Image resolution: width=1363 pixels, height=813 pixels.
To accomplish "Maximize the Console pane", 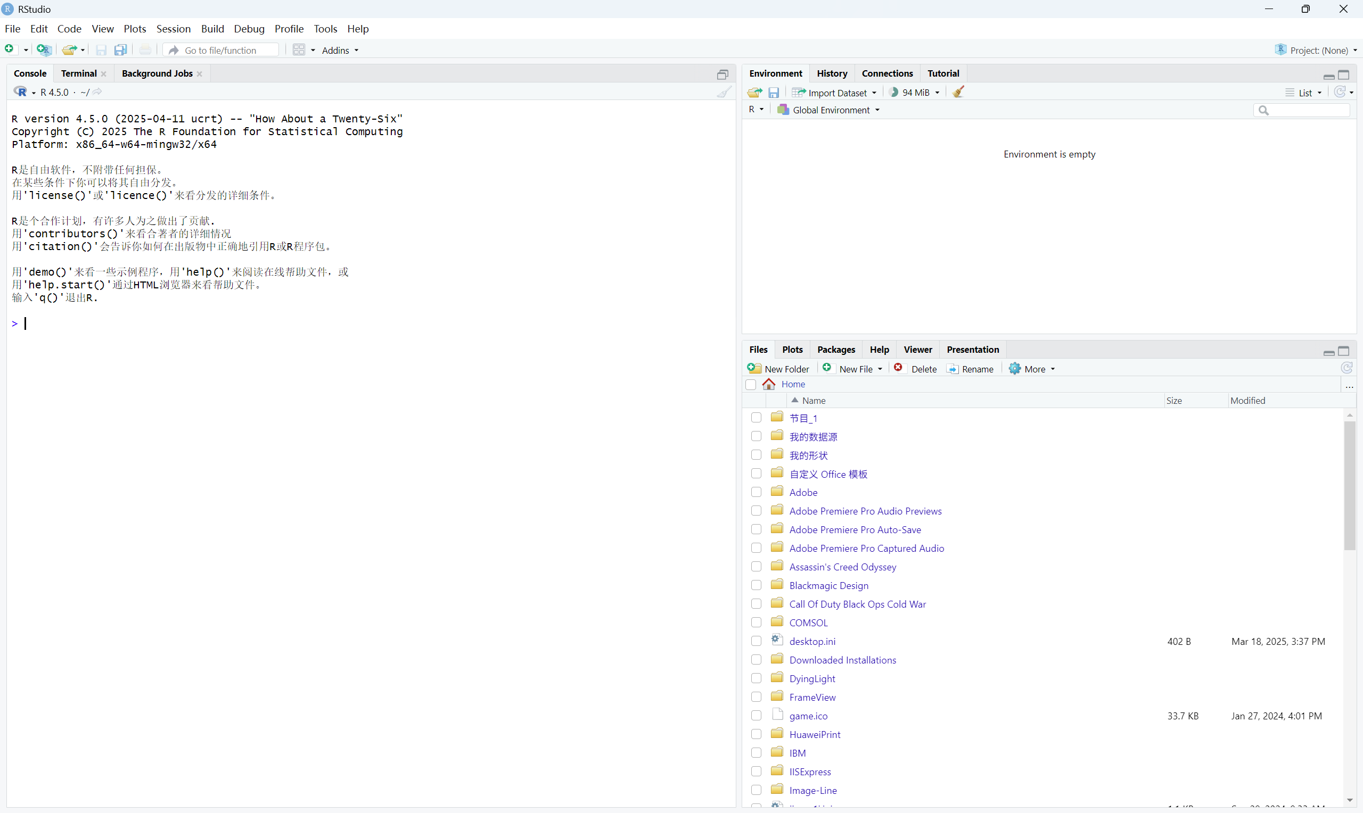I will (x=723, y=74).
